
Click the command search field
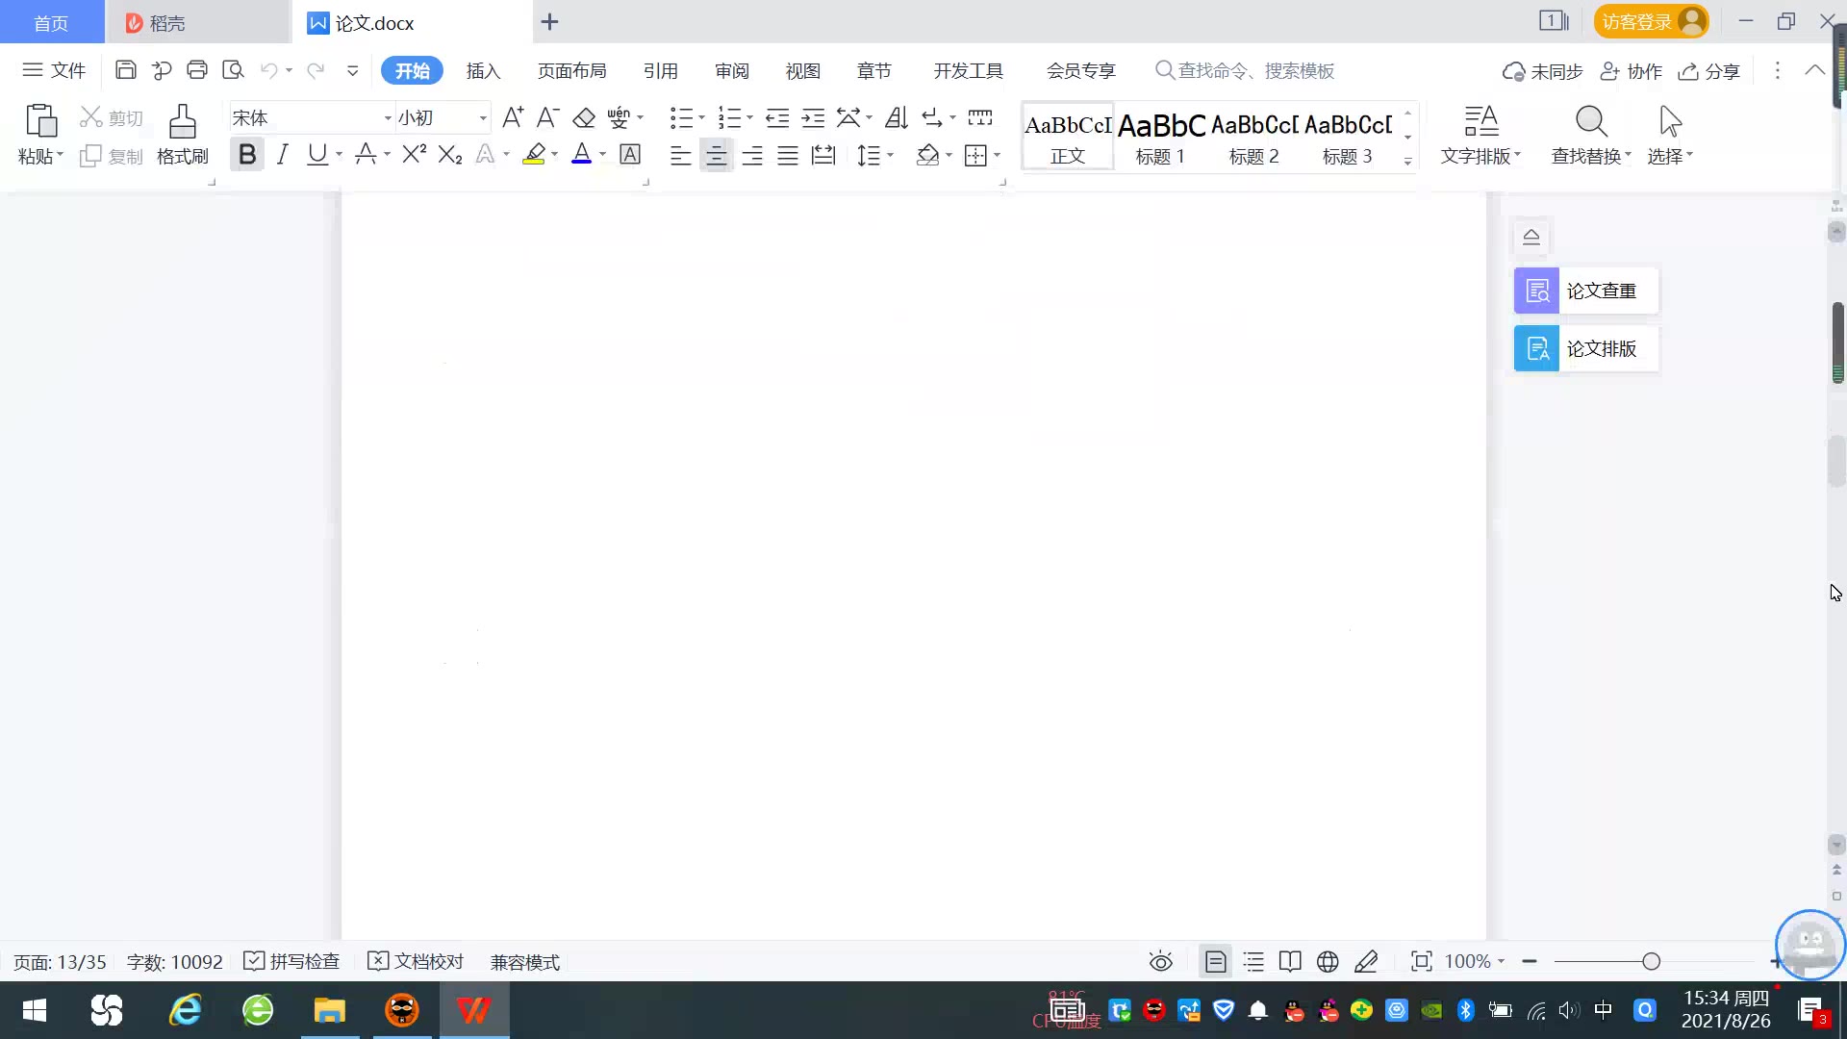tap(1246, 70)
